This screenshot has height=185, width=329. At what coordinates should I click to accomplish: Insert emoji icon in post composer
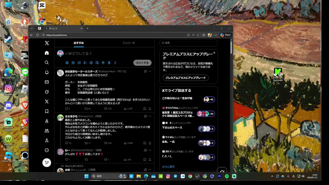[91, 63]
